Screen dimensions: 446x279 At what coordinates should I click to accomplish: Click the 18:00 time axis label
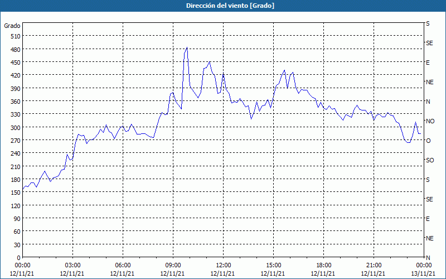point(323,266)
